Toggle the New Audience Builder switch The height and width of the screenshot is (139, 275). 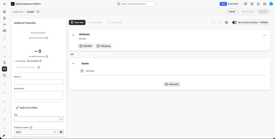click(234, 22)
